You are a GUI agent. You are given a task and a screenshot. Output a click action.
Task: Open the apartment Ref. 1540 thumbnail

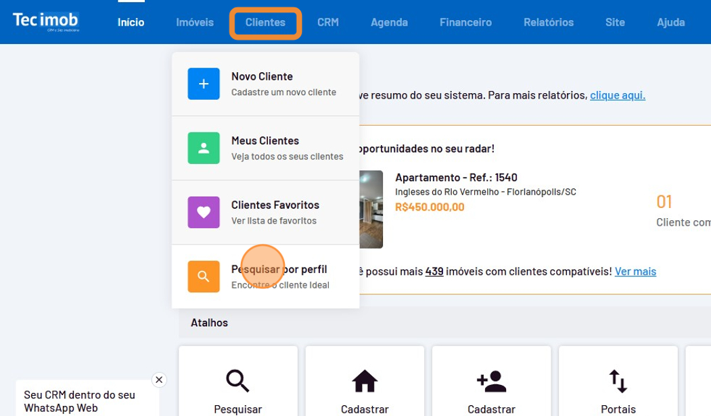[x=371, y=209]
